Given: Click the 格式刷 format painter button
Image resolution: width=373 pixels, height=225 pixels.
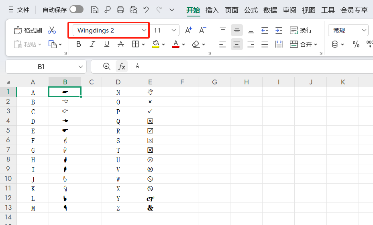Looking at the screenshot, I should point(28,30).
